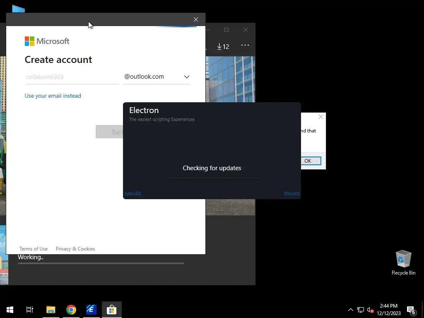The height and width of the screenshot is (318, 424).
Task: Open the clock showing 2:44 PM
Action: [x=388, y=310]
